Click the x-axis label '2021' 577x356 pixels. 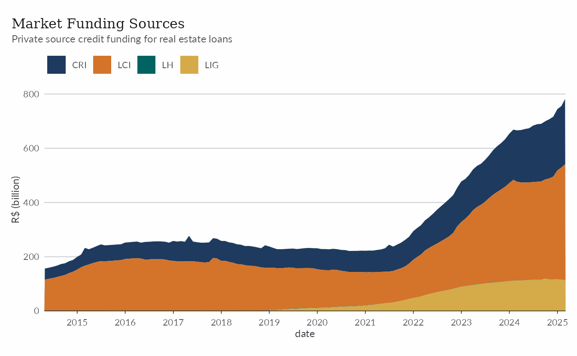365,322
